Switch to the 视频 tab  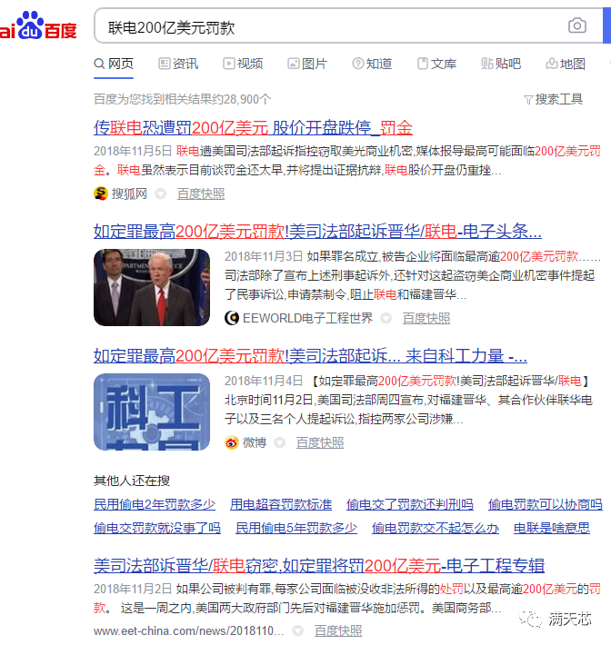243,64
